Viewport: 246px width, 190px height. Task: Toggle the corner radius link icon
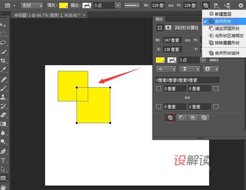pyautogui.click(x=187, y=98)
